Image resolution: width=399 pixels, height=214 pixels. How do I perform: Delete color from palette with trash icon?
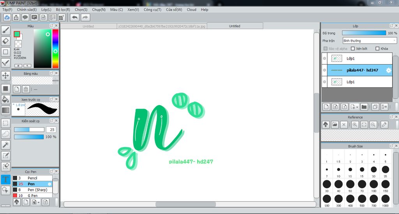coord(26,89)
